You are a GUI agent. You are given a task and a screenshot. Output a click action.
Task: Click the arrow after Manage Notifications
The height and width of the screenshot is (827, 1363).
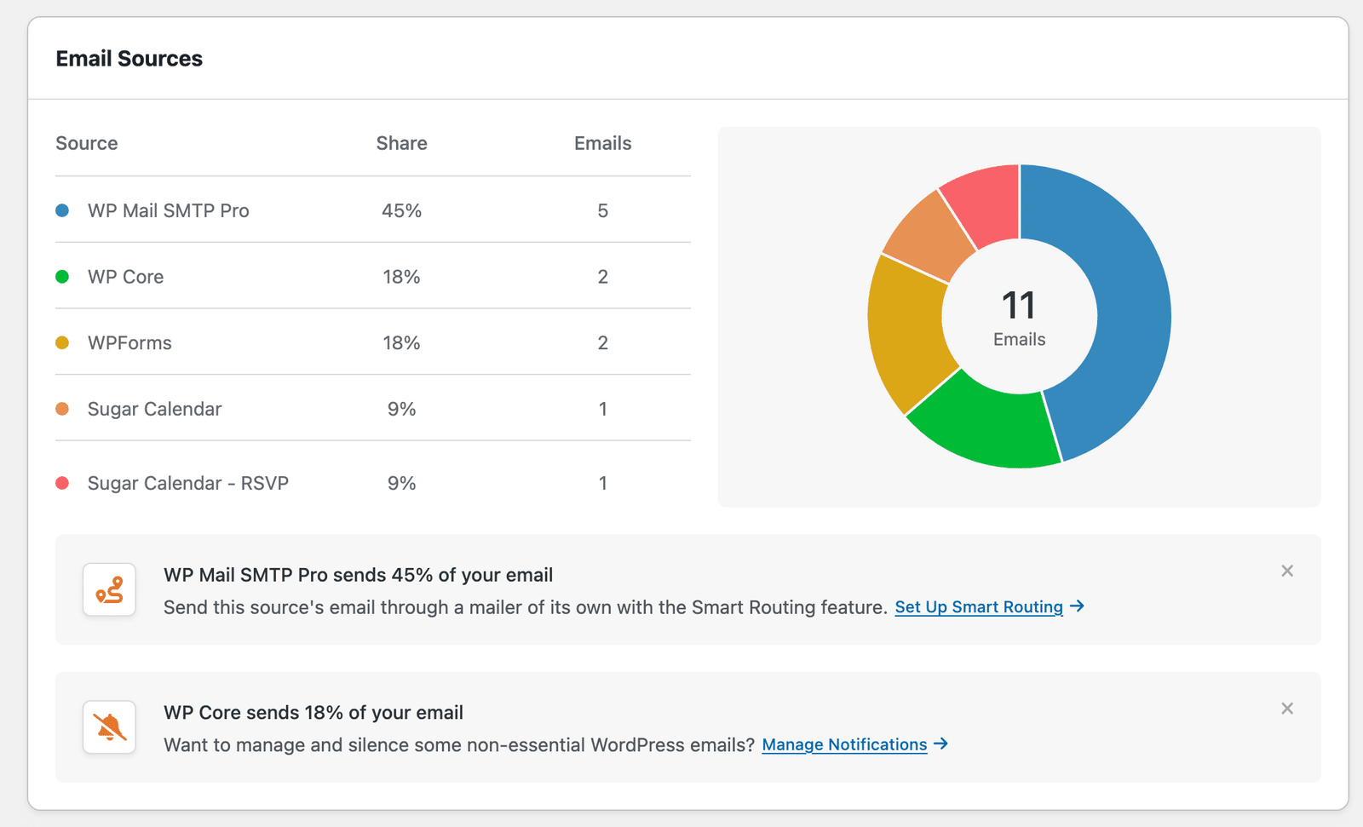coord(940,744)
